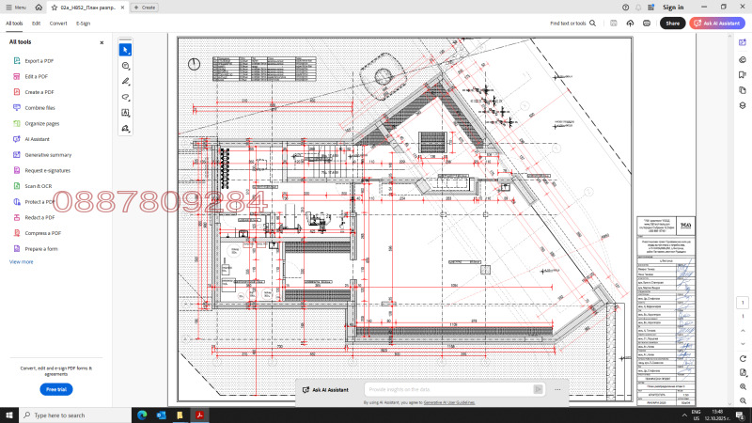Open more options in AI Assistant bar

coord(558,389)
